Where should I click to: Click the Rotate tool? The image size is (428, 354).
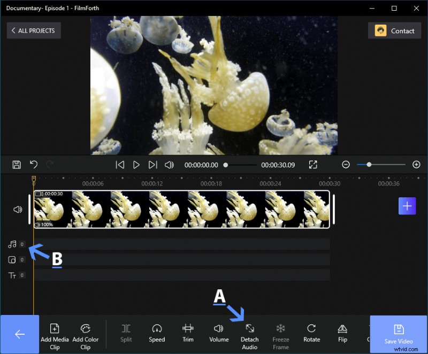pos(311,333)
